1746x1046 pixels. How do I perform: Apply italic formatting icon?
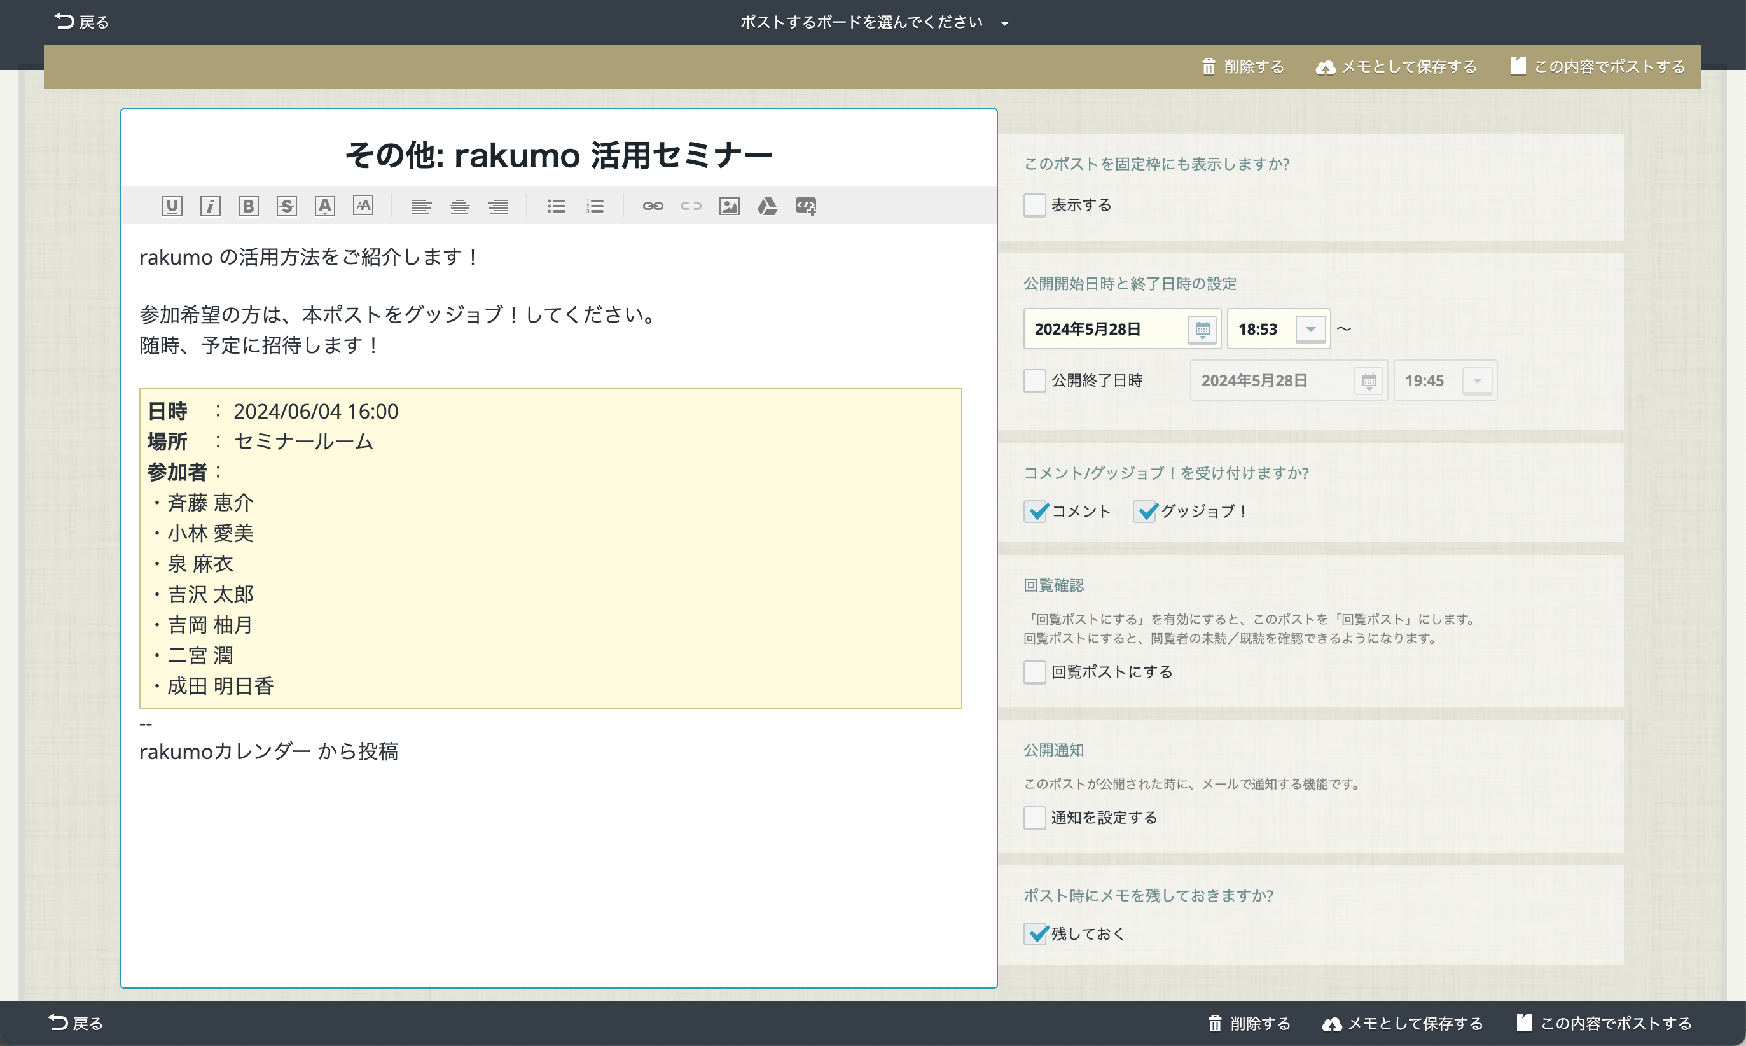[x=210, y=206]
